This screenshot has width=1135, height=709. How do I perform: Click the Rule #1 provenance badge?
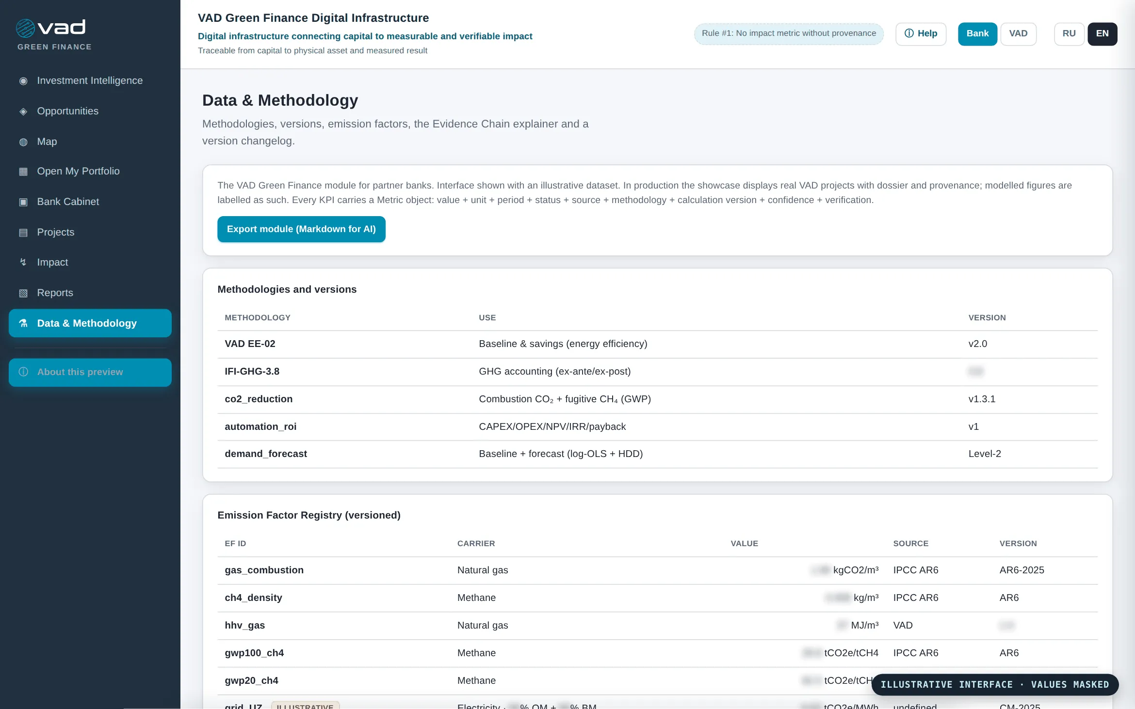click(789, 33)
